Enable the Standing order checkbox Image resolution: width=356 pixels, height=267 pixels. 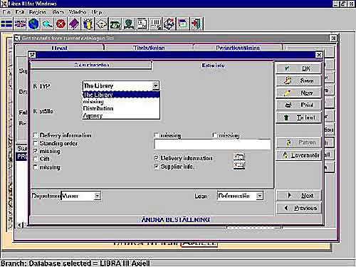tap(36, 143)
